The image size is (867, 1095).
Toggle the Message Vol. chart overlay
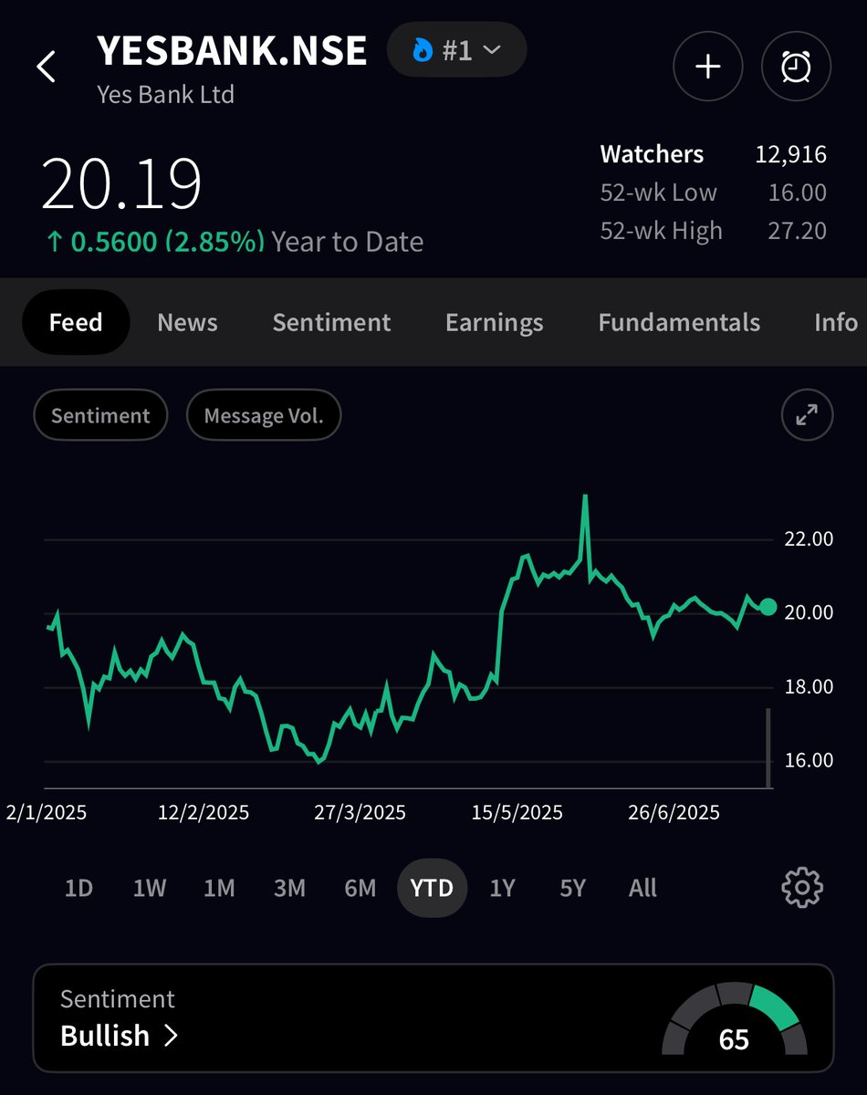tap(264, 416)
